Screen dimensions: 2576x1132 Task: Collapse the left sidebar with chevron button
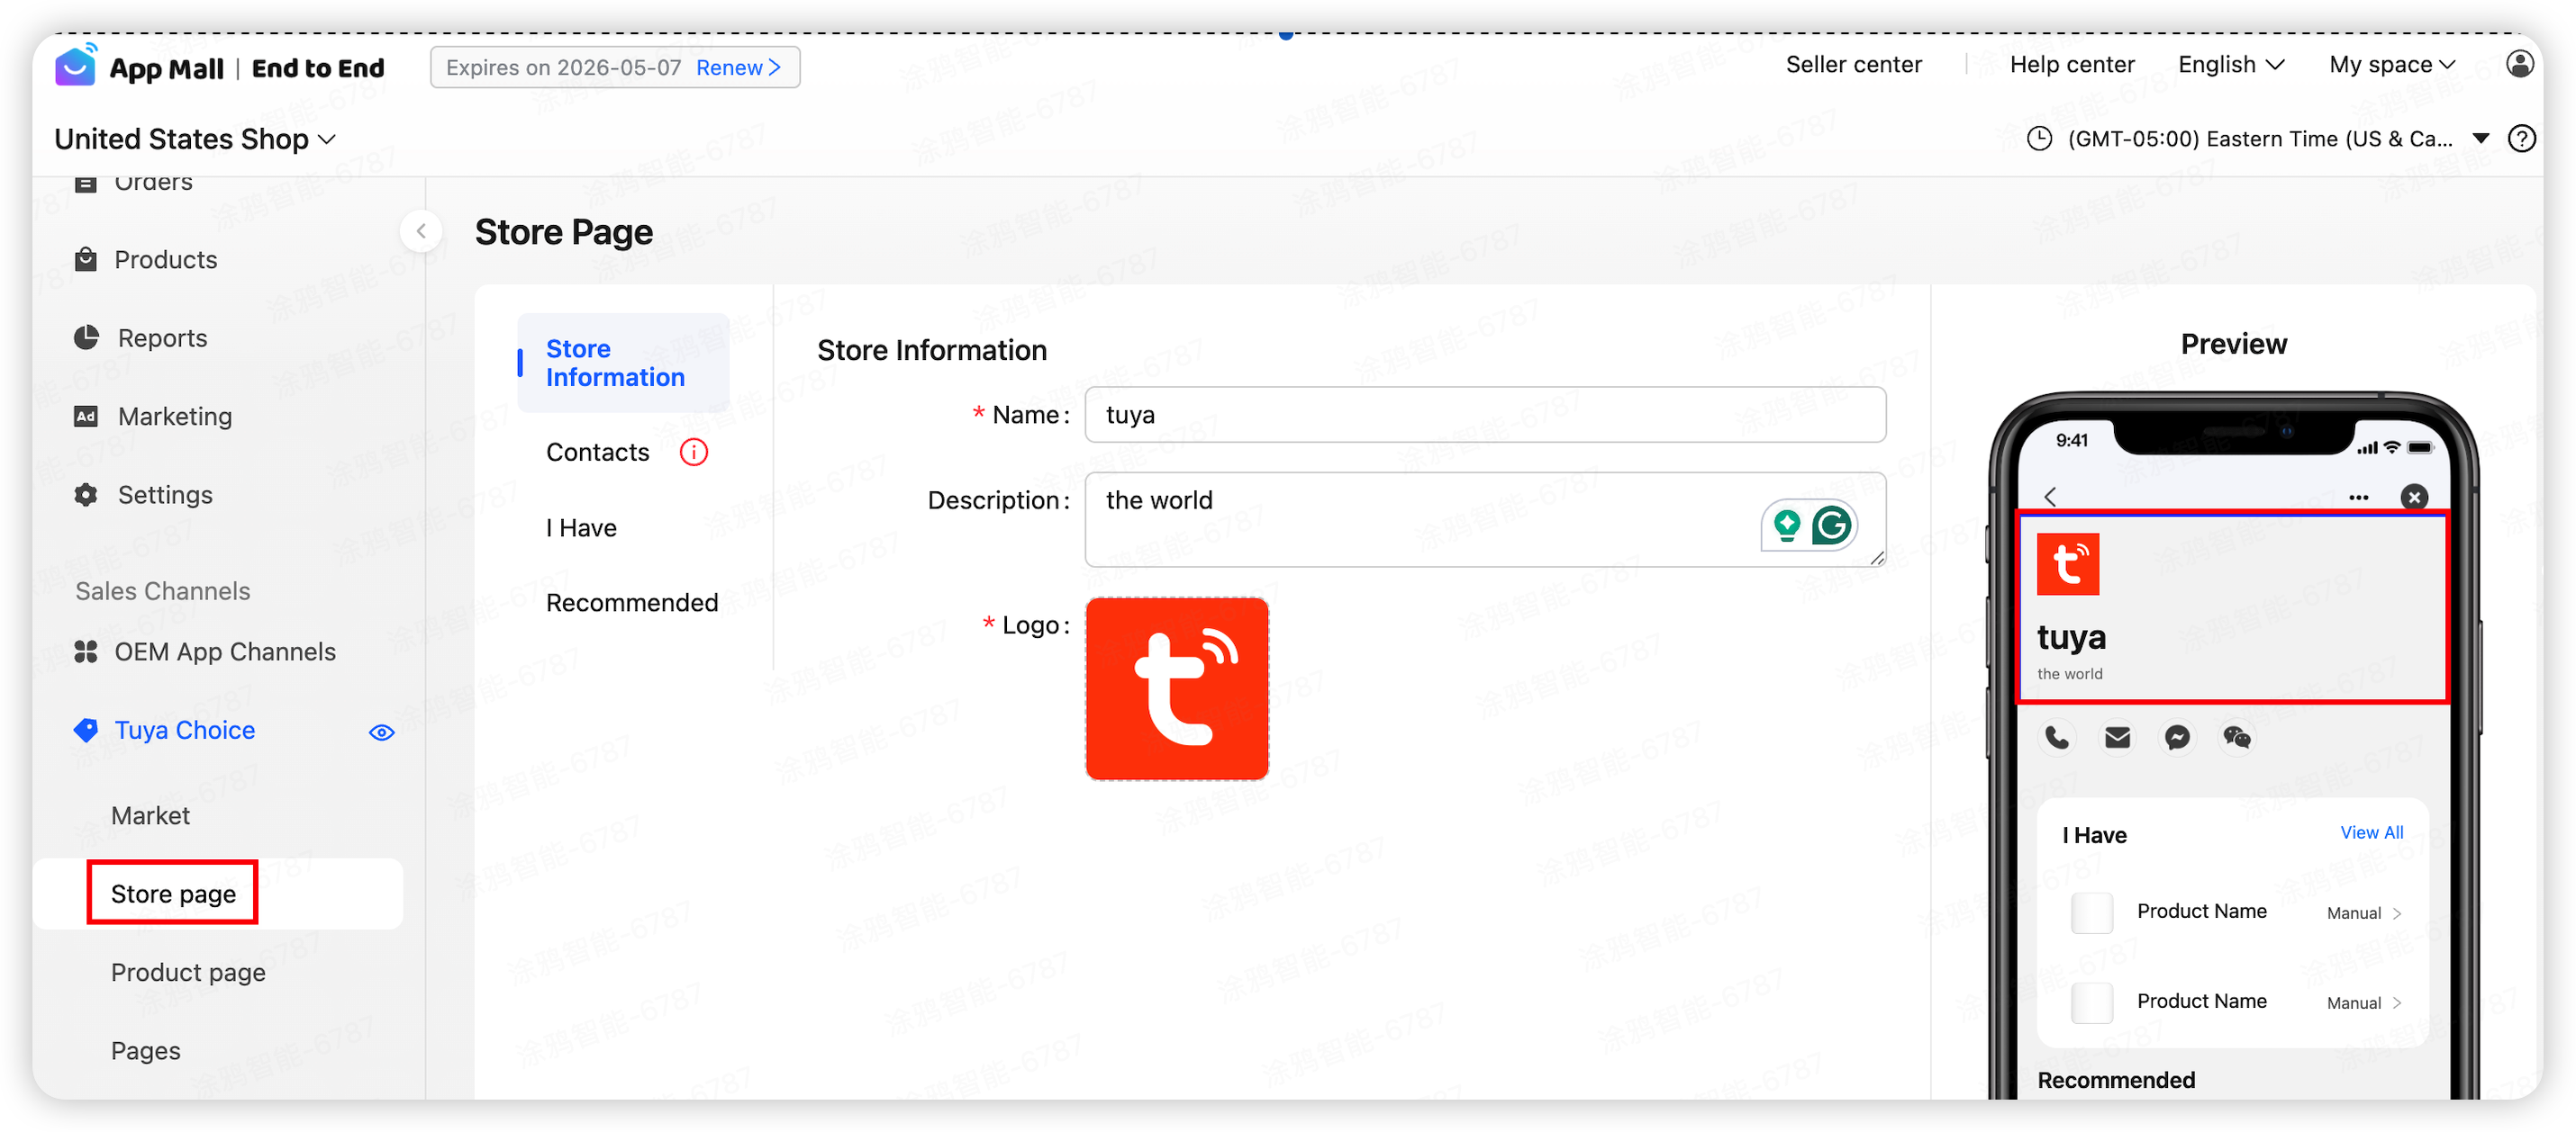(x=421, y=232)
